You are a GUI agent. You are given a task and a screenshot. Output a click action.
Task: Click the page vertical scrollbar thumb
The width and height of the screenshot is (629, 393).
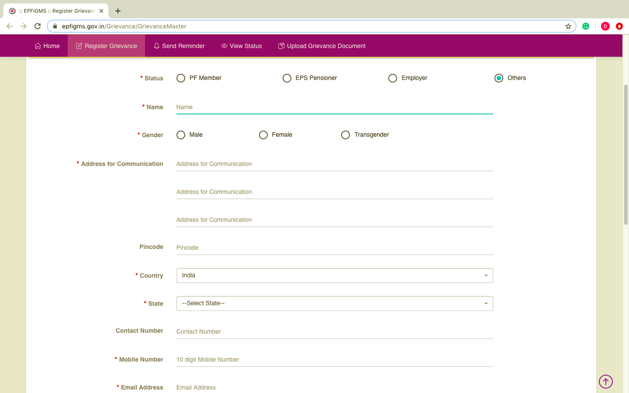(x=626, y=155)
